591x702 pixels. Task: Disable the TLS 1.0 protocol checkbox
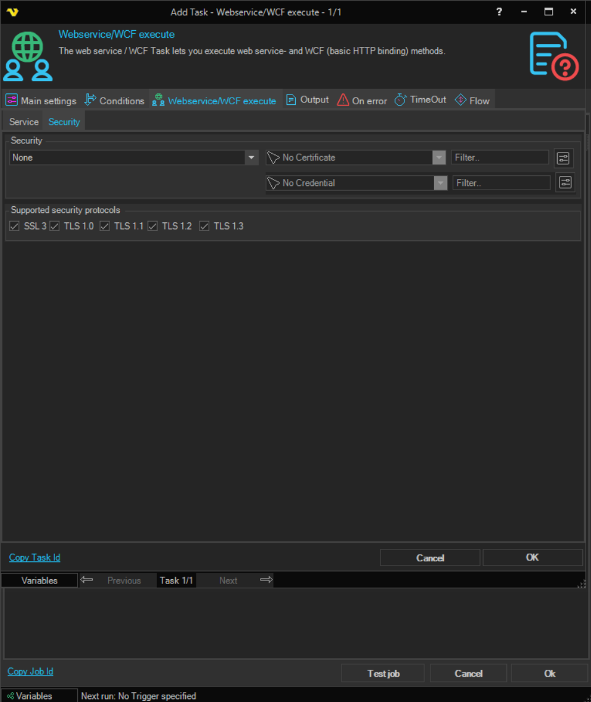click(x=55, y=227)
